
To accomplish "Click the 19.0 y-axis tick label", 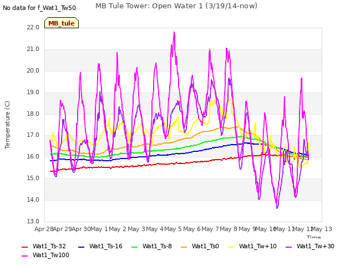I will 33,93.
